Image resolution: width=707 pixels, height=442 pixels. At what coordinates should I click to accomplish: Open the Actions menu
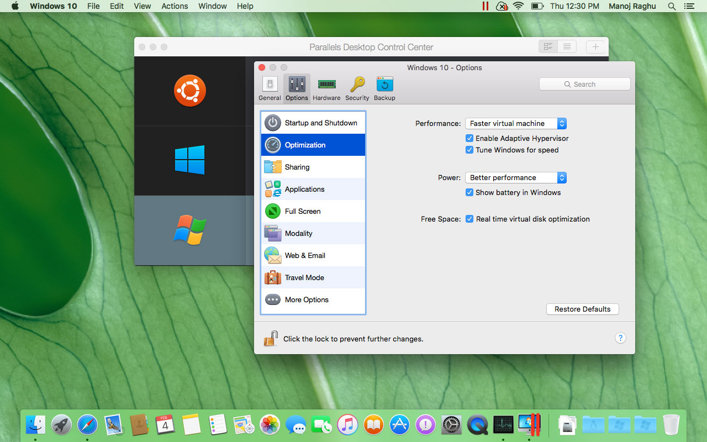[175, 6]
